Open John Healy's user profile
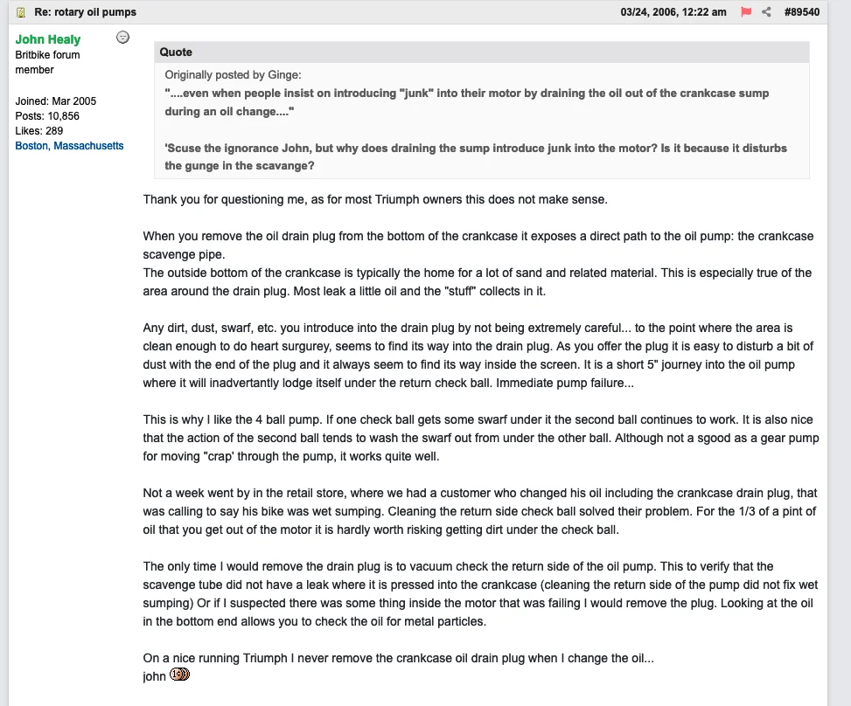Image resolution: width=851 pixels, height=706 pixels. coord(48,39)
